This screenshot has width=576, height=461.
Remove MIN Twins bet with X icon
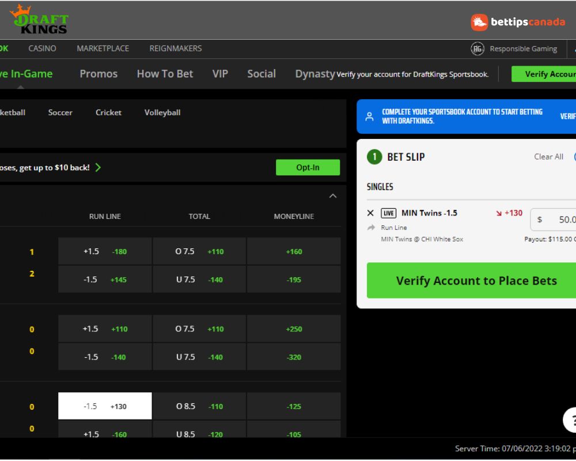pos(370,213)
